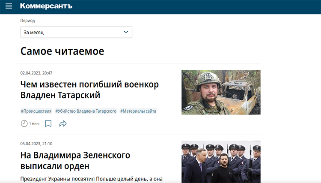Click the Коммерсантъ logo

point(46,6)
